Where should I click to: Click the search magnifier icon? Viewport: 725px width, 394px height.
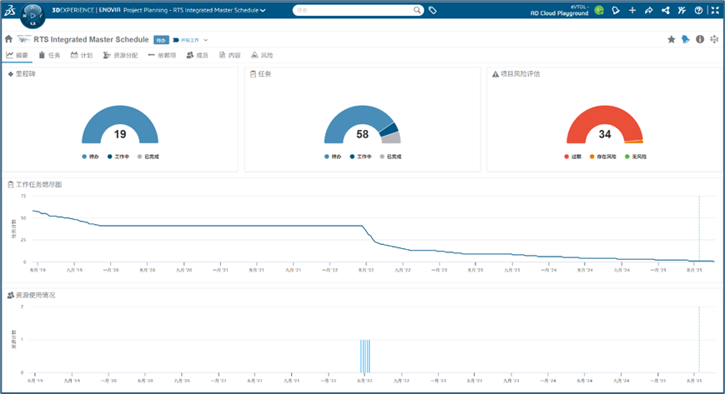click(x=416, y=10)
